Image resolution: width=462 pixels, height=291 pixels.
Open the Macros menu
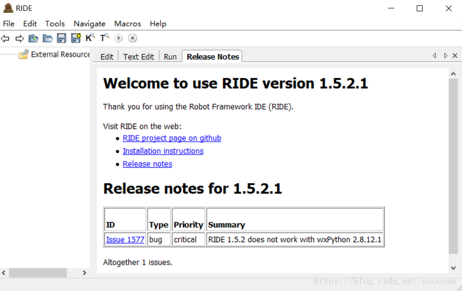pos(127,24)
